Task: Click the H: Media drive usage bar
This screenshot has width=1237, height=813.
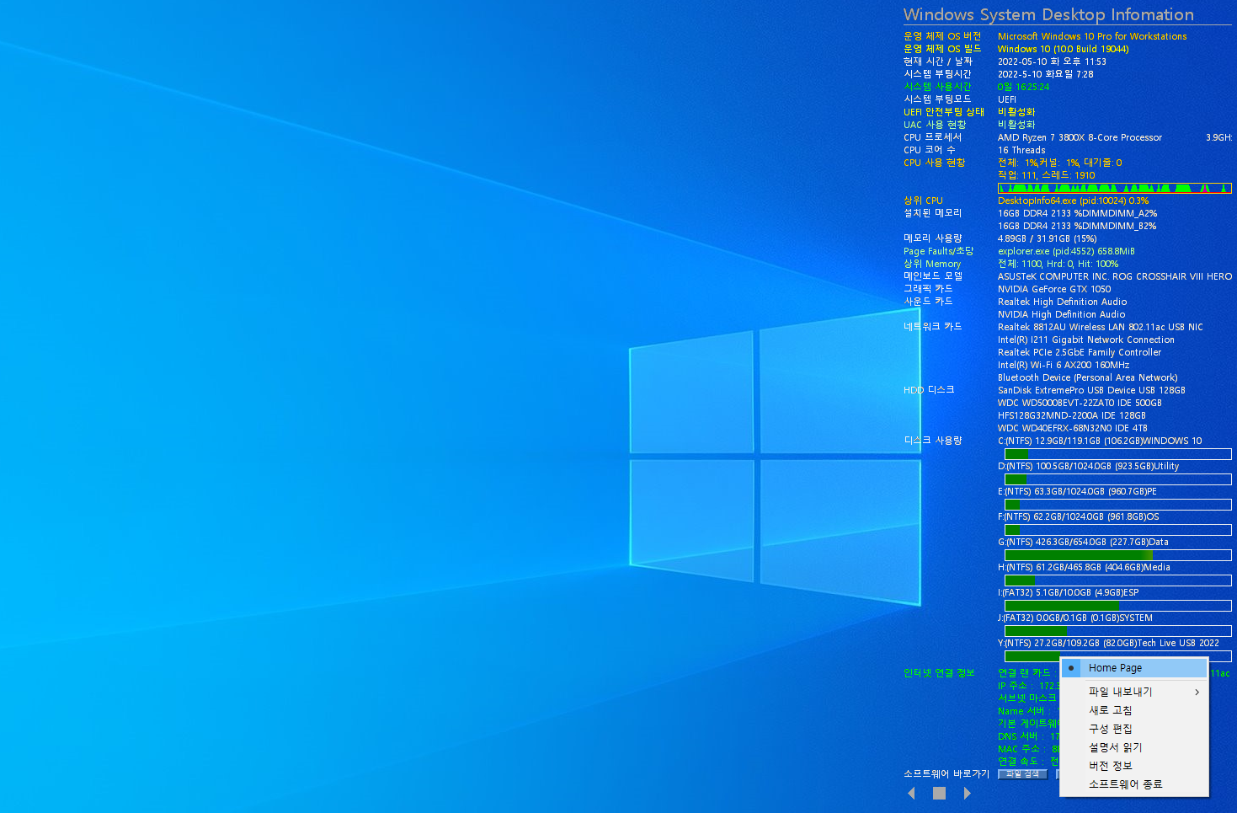Action: (x=1117, y=580)
